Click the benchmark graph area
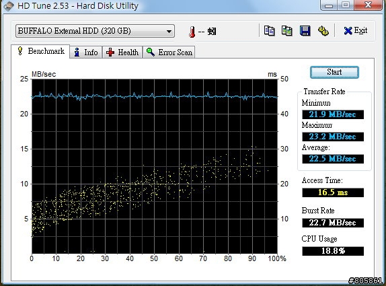This screenshot has height=286, width=386. click(x=155, y=166)
